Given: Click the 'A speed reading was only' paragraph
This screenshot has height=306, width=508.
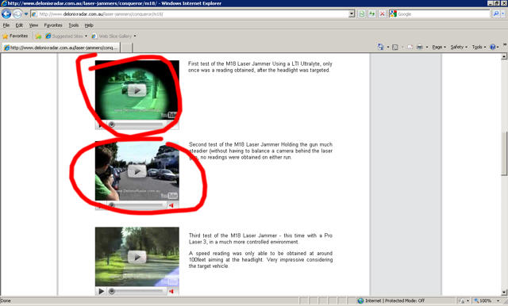Looking at the screenshot, I should 260,260.
